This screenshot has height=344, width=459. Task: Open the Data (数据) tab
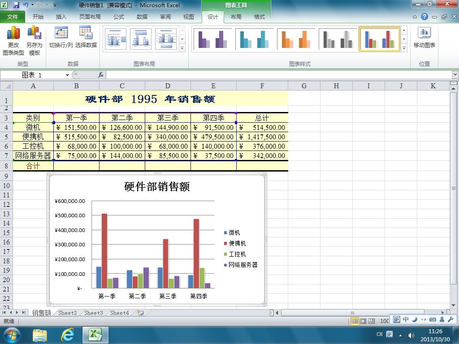[x=142, y=17]
